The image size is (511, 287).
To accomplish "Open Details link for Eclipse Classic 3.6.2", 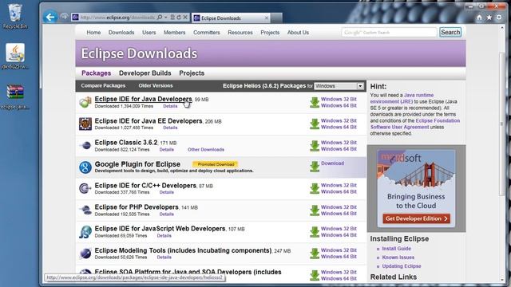I will 167,150.
